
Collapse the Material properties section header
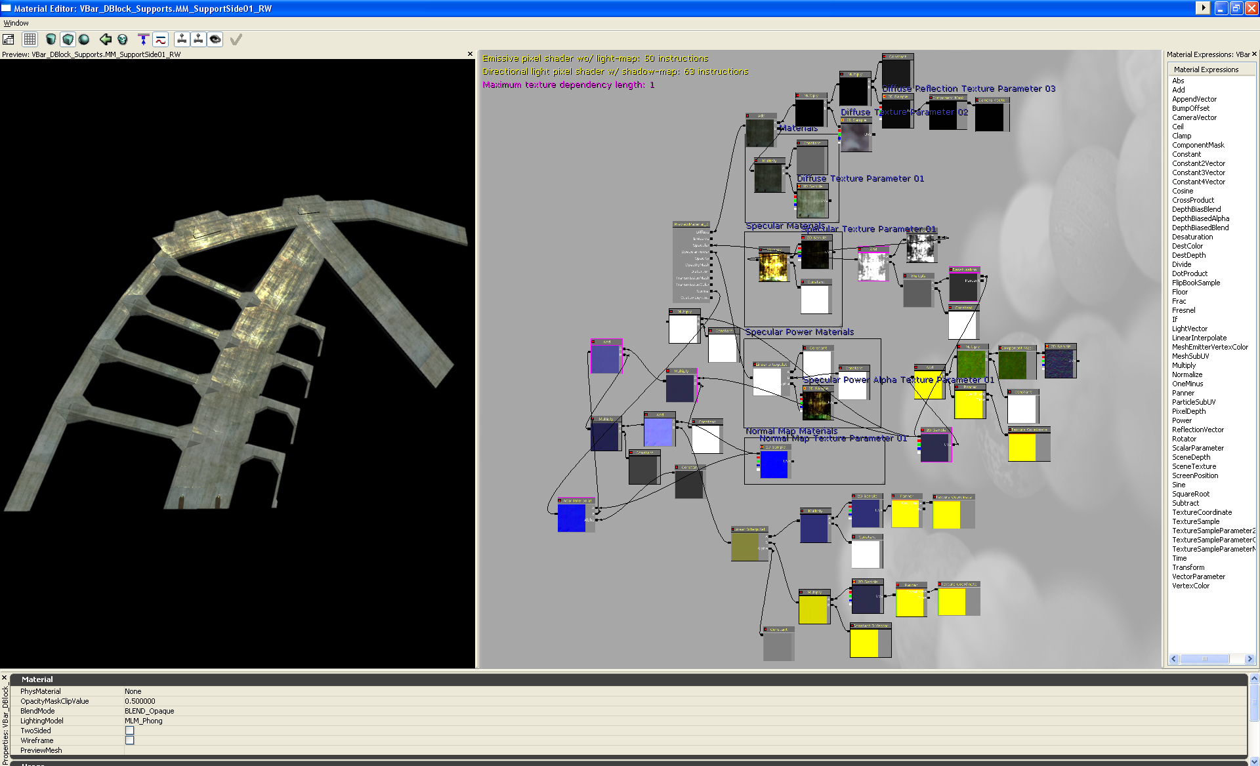click(x=629, y=679)
